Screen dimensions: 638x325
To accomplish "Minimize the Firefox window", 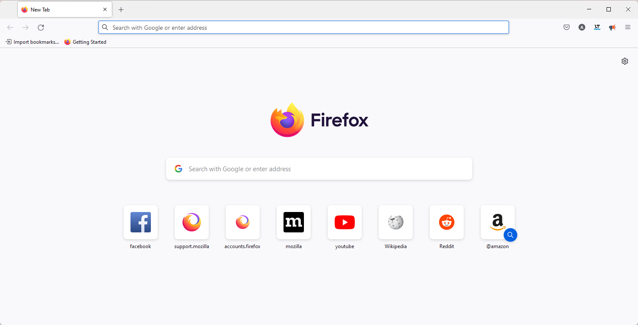I will click(589, 9).
